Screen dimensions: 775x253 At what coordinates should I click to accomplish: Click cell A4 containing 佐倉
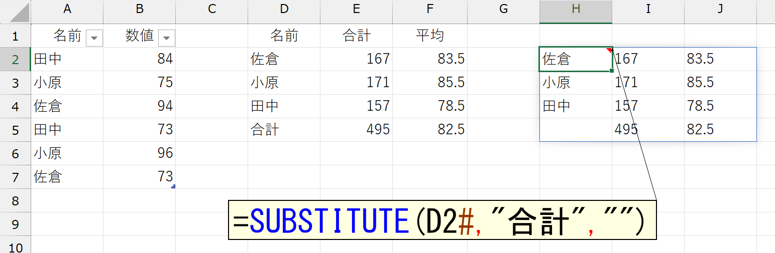pos(67,106)
